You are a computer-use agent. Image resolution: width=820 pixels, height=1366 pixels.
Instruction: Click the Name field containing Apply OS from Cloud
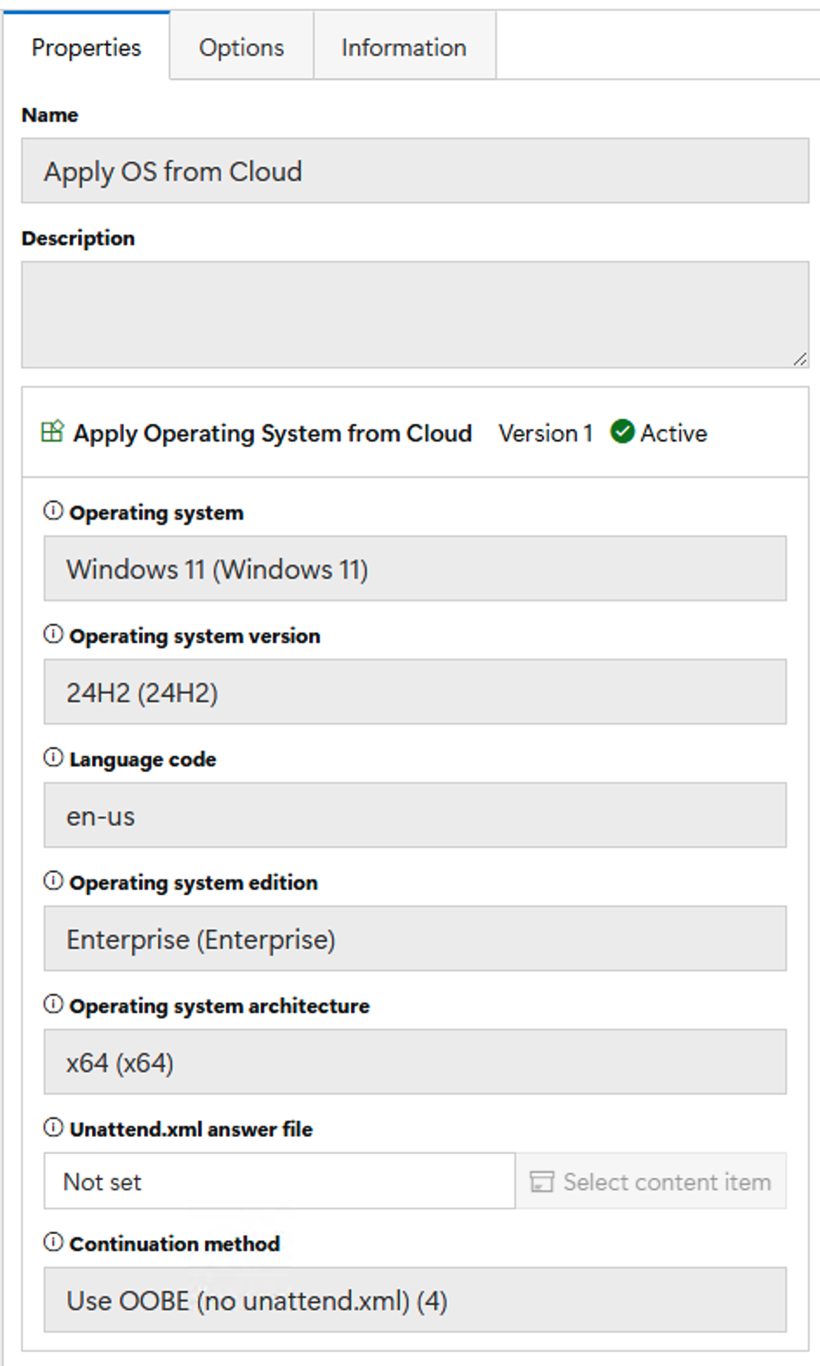415,171
